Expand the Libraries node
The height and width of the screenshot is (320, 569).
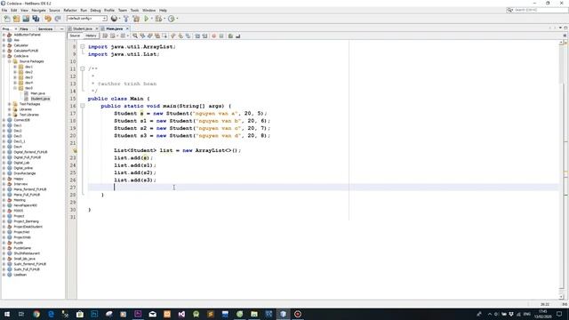tap(10, 109)
